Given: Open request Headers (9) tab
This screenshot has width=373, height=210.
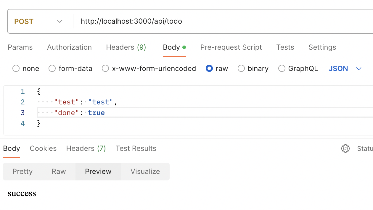Looking at the screenshot, I should click(126, 47).
